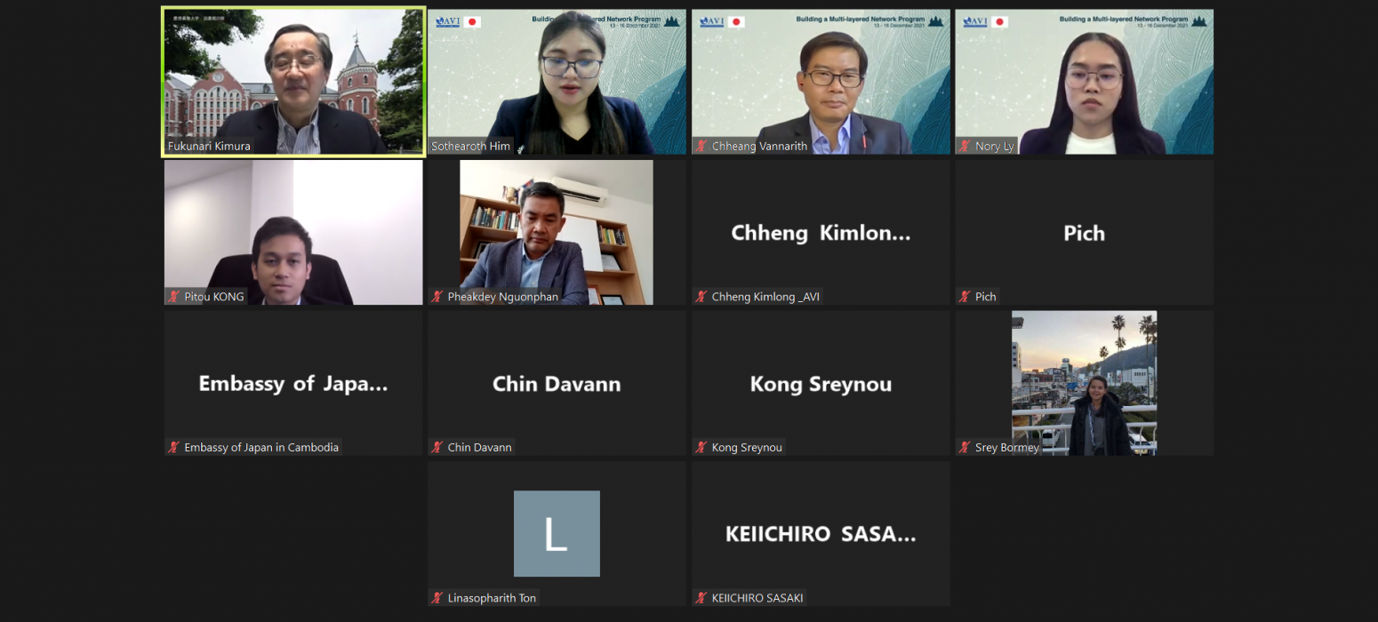
Task: Click the muted mic icon beside Pich
Action: point(965,297)
